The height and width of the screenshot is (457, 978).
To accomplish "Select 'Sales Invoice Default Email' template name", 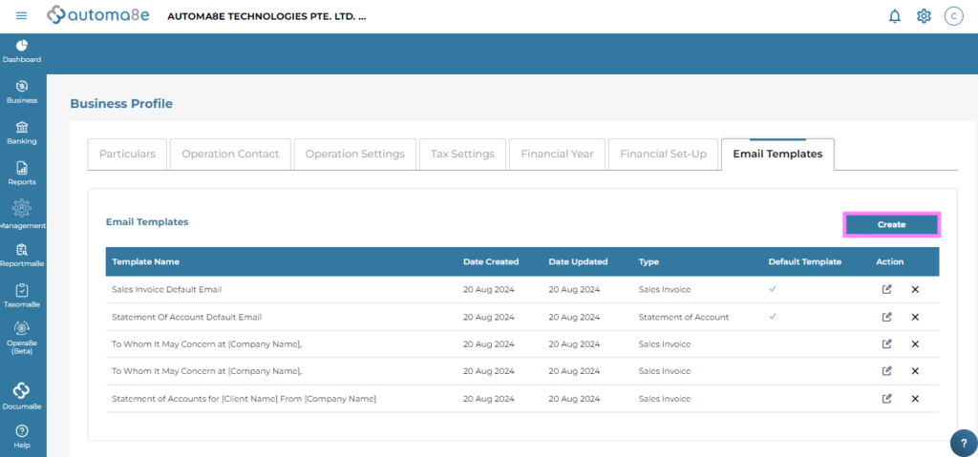I will [166, 289].
